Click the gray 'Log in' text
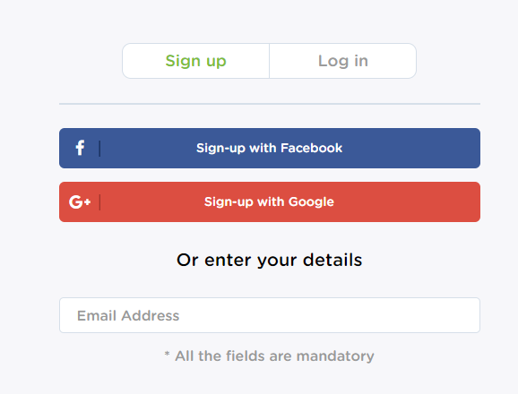Image resolution: width=518 pixels, height=394 pixels. [343, 61]
